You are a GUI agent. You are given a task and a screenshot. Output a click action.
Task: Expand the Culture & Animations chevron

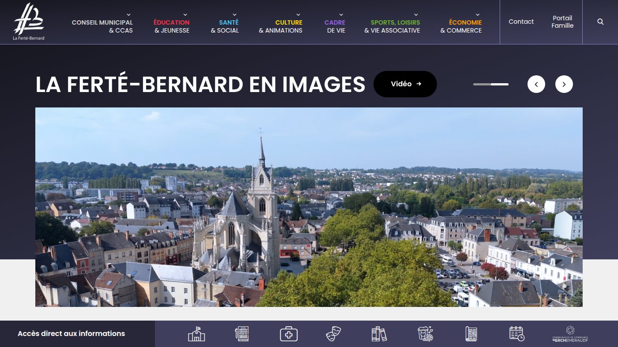298,15
